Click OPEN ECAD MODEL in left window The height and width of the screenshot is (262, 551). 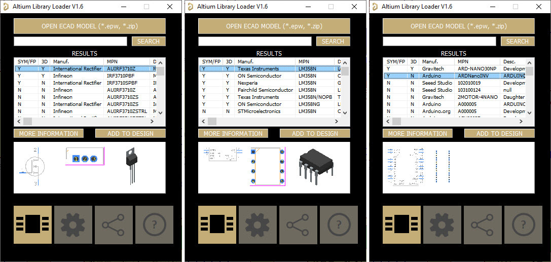(x=90, y=26)
